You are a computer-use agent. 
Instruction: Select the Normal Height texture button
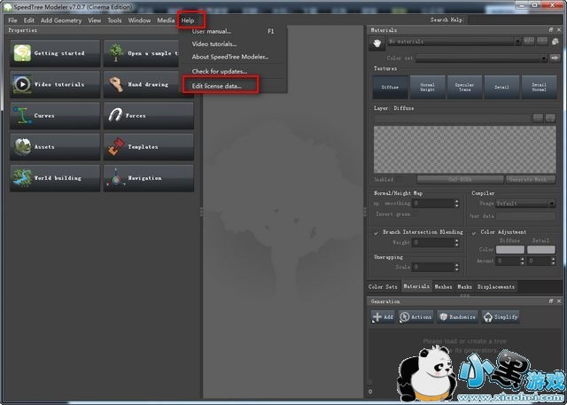click(427, 87)
